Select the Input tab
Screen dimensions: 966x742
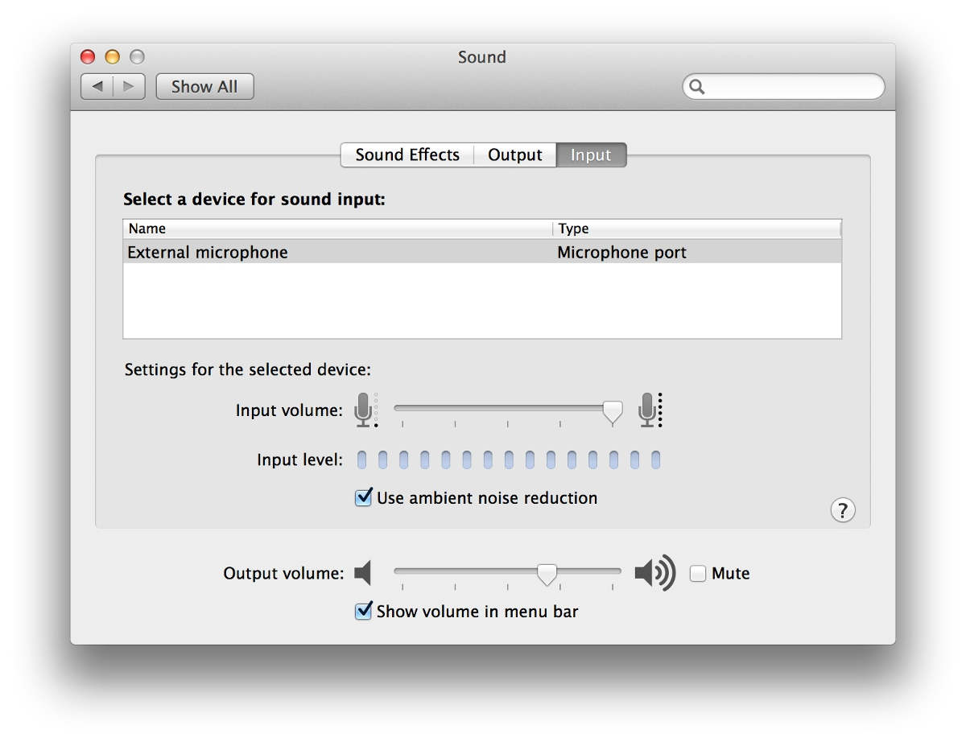[x=591, y=155]
